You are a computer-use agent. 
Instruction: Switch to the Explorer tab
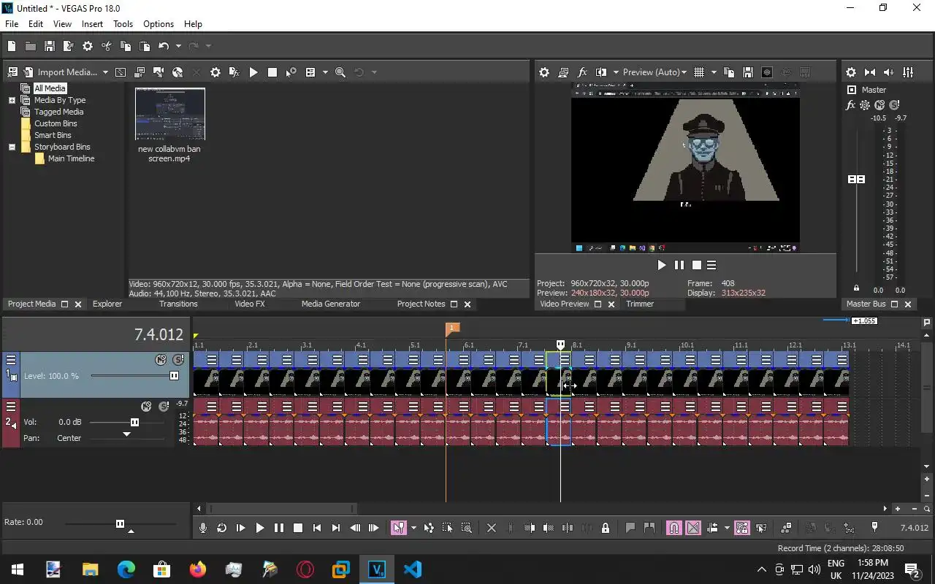(x=107, y=304)
